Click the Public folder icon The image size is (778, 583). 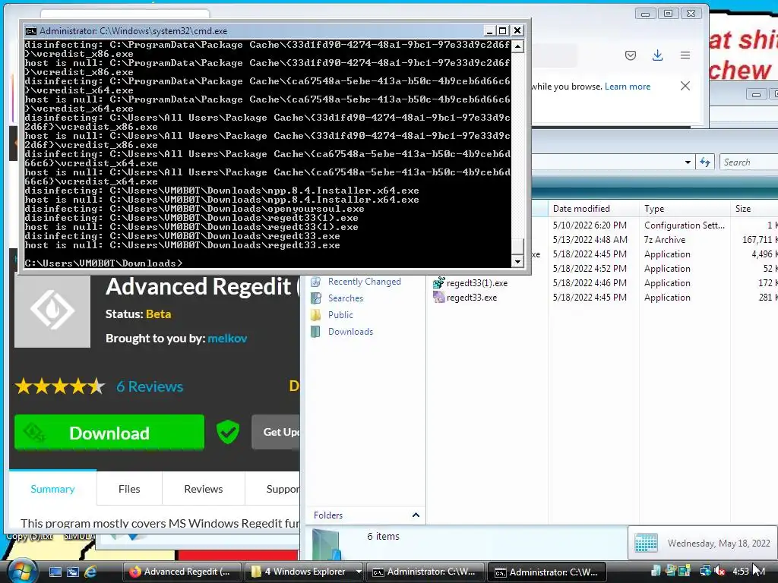(x=315, y=315)
